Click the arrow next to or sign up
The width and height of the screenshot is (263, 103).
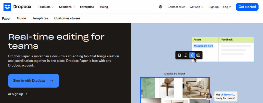tap(26, 94)
